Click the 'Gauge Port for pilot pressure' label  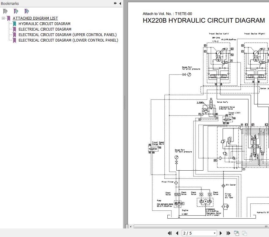[x=191, y=68]
